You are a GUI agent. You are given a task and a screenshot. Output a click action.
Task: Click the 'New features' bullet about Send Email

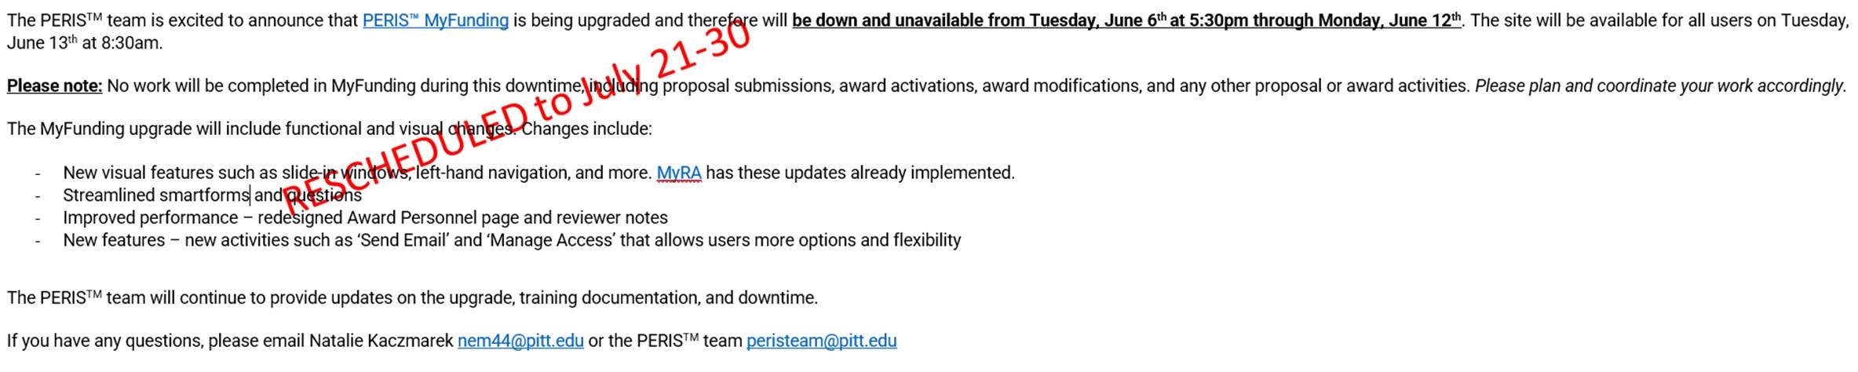point(512,240)
